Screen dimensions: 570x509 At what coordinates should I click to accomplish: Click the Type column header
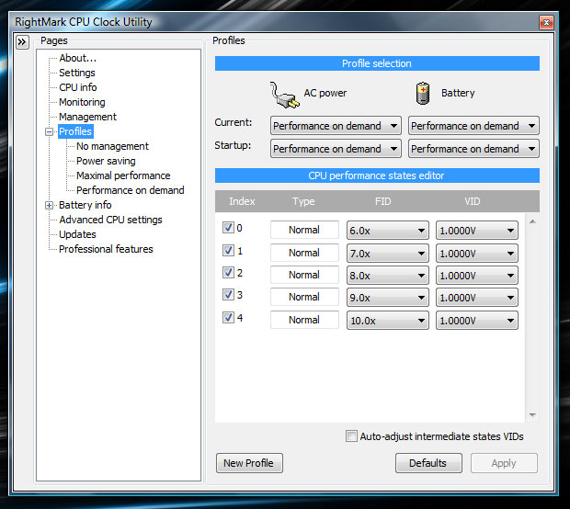click(303, 201)
